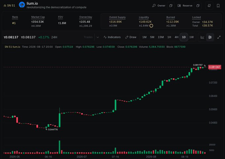This screenshot has height=159, width=225.
Task: Switch to line chart view
Action: tap(202, 37)
